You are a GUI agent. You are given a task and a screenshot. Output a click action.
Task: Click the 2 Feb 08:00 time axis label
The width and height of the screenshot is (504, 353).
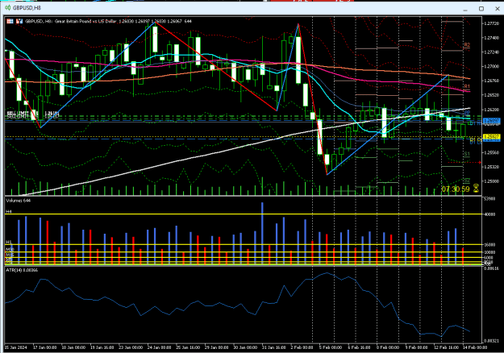302,347
